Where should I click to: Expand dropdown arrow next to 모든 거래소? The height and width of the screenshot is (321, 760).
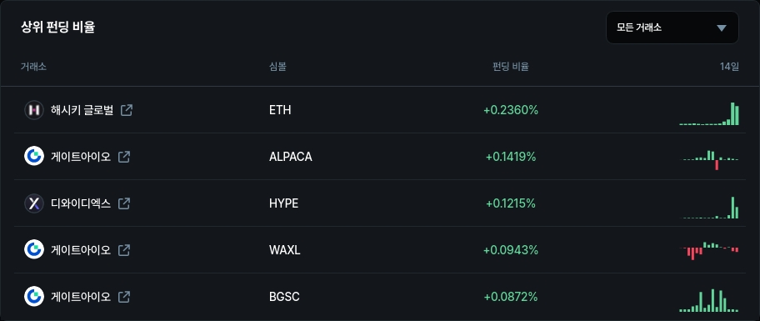coord(722,28)
